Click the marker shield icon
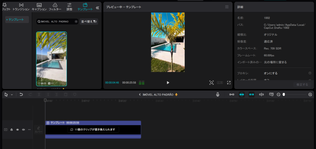The height and width of the screenshot is (149, 316). pos(75,95)
